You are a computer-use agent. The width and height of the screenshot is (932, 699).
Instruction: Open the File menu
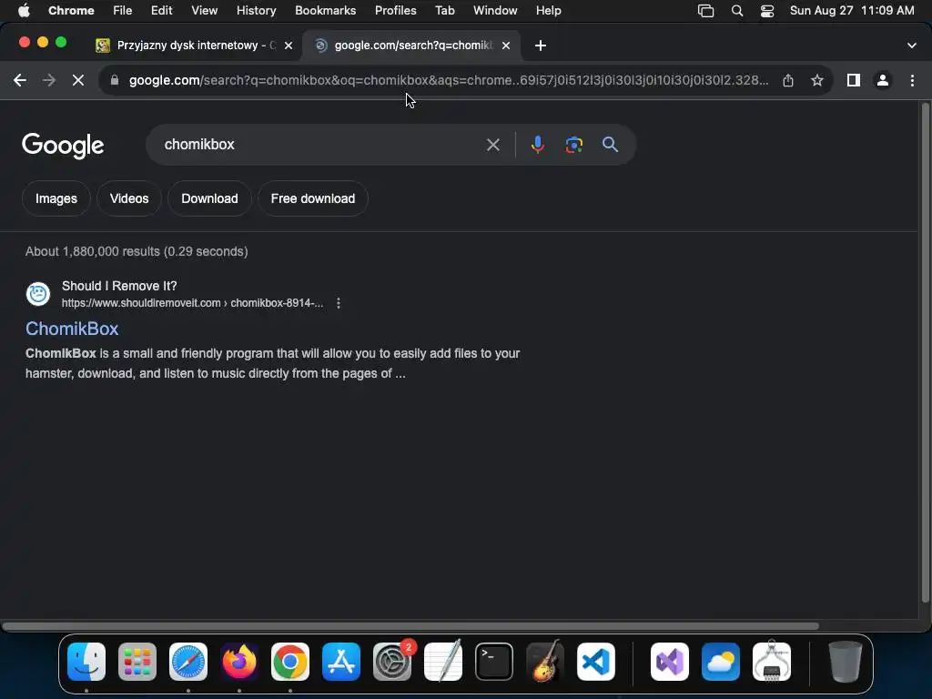[x=123, y=11]
